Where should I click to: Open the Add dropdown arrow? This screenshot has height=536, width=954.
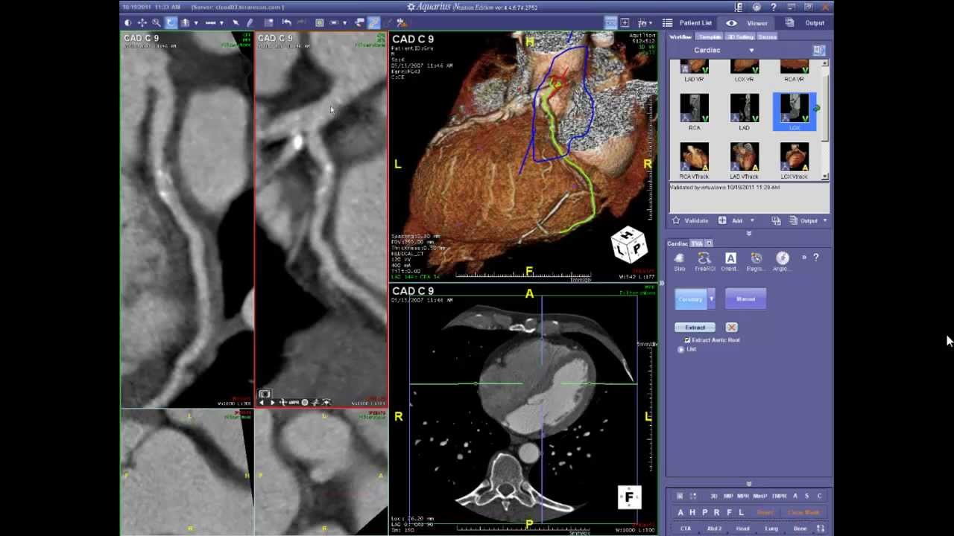[752, 220]
